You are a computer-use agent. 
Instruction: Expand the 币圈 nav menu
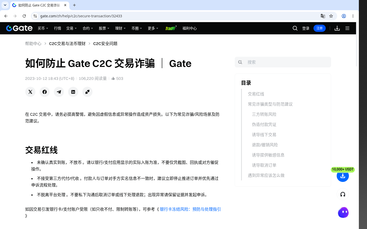click(137, 28)
